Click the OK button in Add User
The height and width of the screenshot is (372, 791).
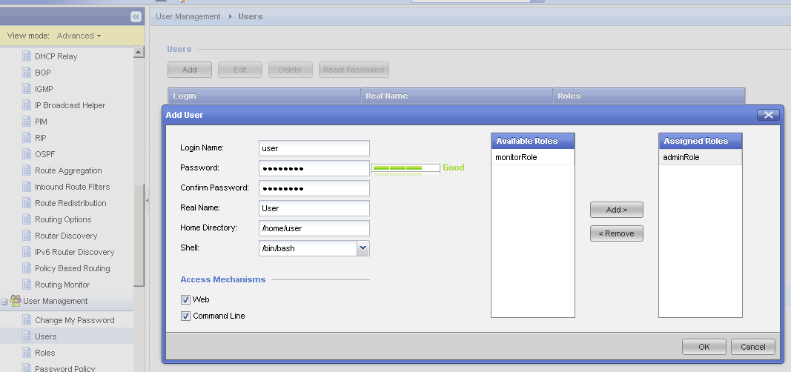704,347
